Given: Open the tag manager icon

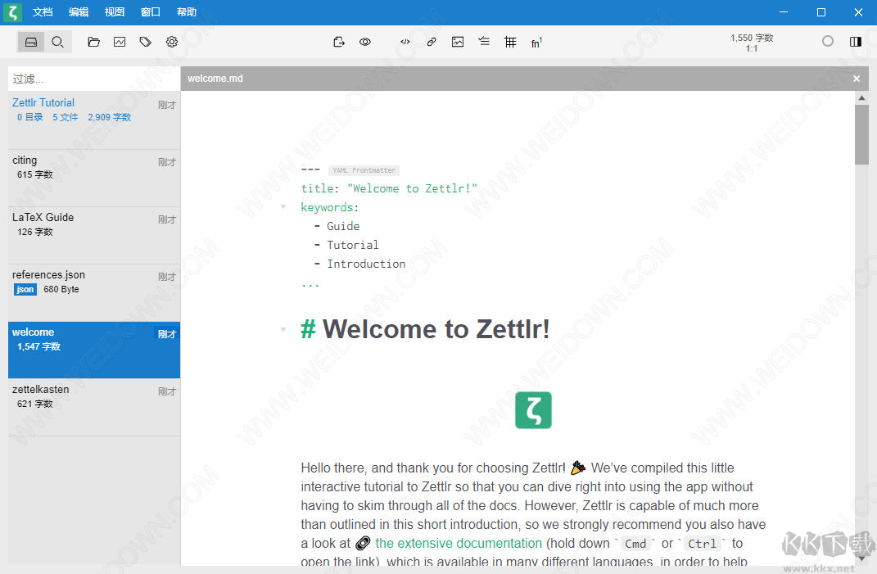Looking at the screenshot, I should [x=146, y=42].
